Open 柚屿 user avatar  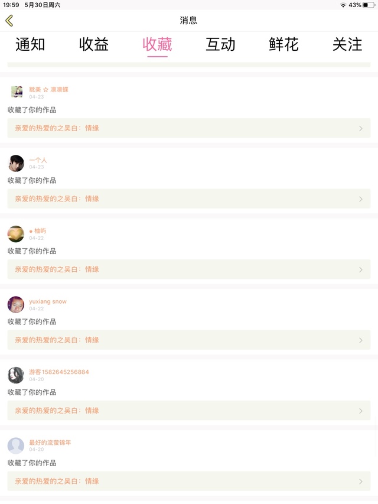coord(16,234)
